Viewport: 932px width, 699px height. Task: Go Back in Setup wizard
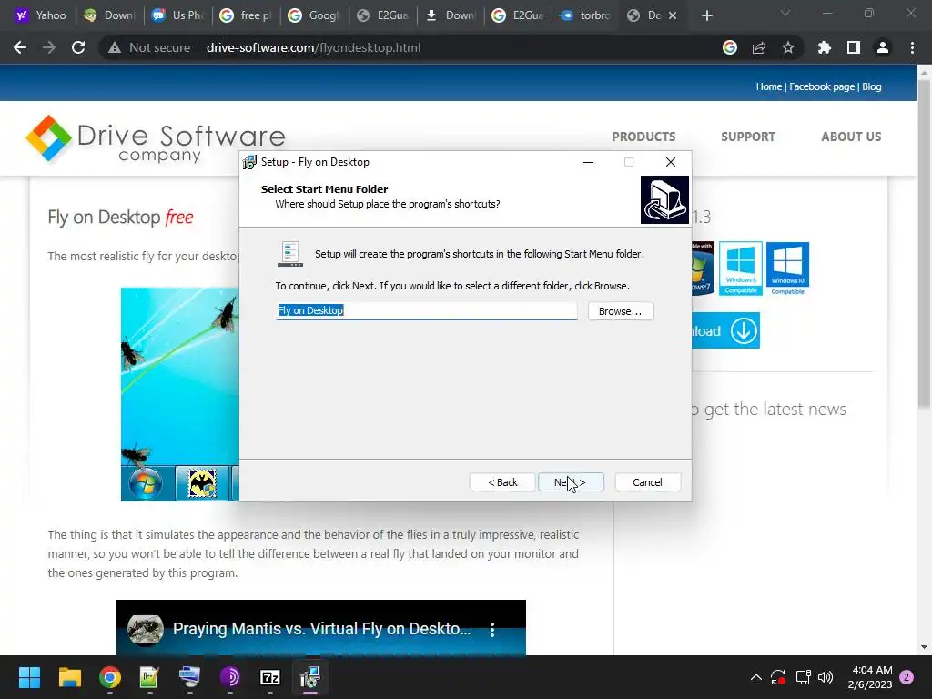click(x=502, y=482)
